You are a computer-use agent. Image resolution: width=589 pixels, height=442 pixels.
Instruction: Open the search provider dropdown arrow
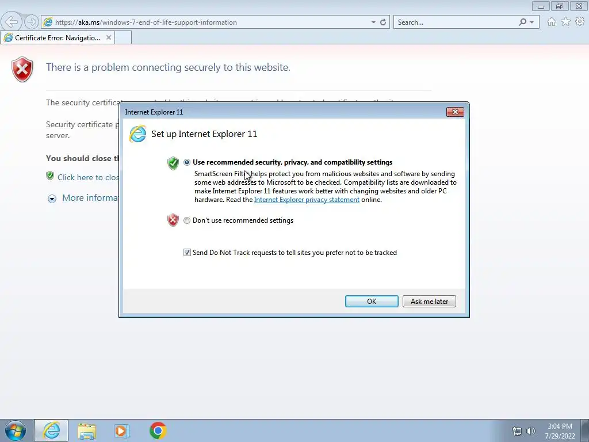tap(531, 22)
